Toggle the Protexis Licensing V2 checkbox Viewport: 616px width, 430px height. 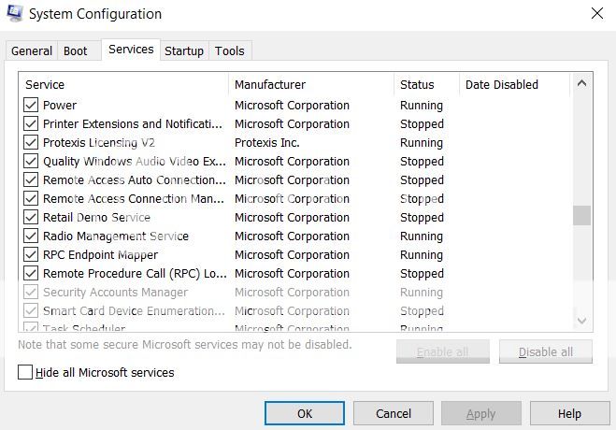coord(31,142)
